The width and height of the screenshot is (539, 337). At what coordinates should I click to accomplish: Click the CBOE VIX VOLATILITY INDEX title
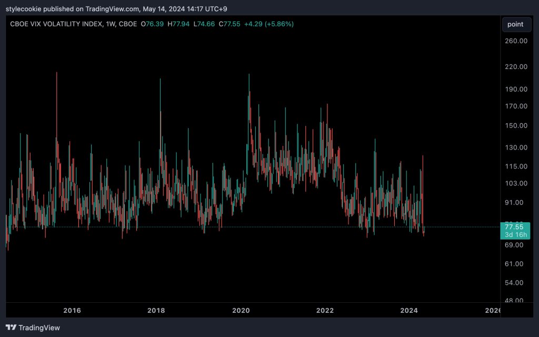[x=62, y=24]
